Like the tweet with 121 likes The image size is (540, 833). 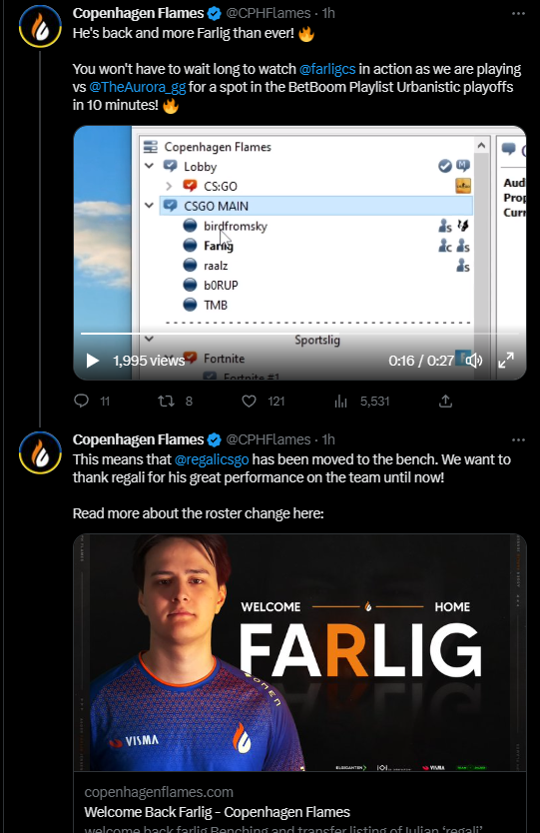pyautogui.click(x=249, y=401)
